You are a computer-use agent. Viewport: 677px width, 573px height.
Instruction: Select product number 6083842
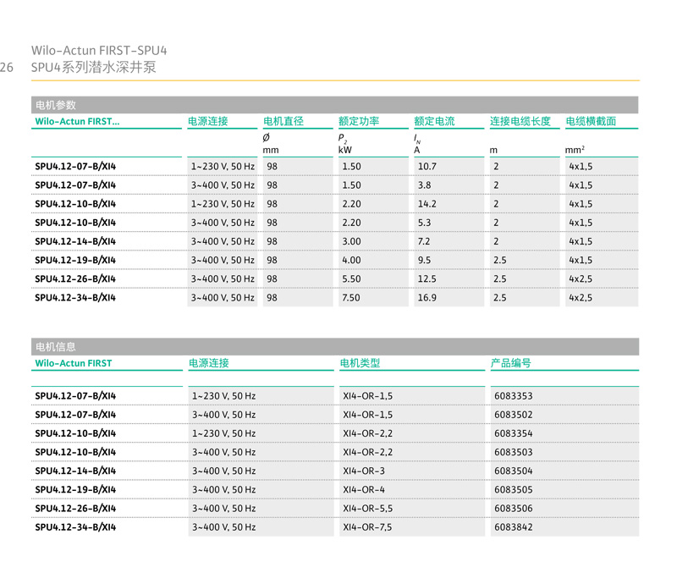[514, 527]
